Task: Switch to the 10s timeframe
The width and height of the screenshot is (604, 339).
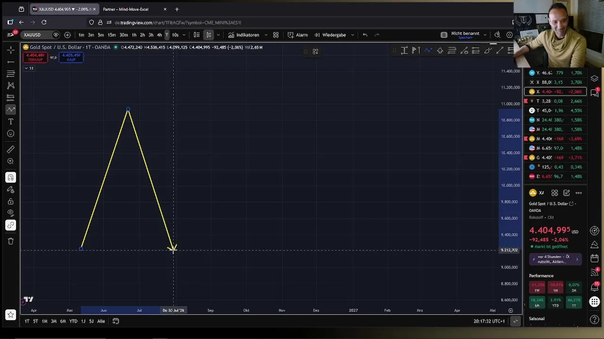Action: tap(175, 35)
